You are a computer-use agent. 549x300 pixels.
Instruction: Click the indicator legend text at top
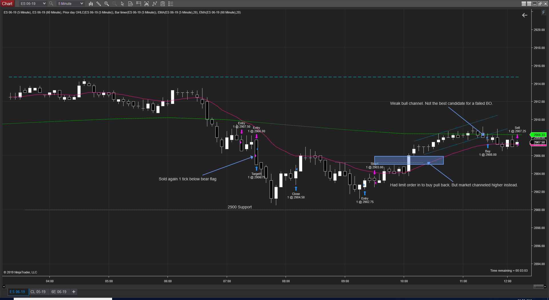pos(122,12)
